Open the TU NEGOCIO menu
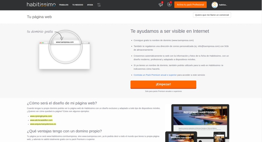 pyautogui.click(x=78, y=5)
